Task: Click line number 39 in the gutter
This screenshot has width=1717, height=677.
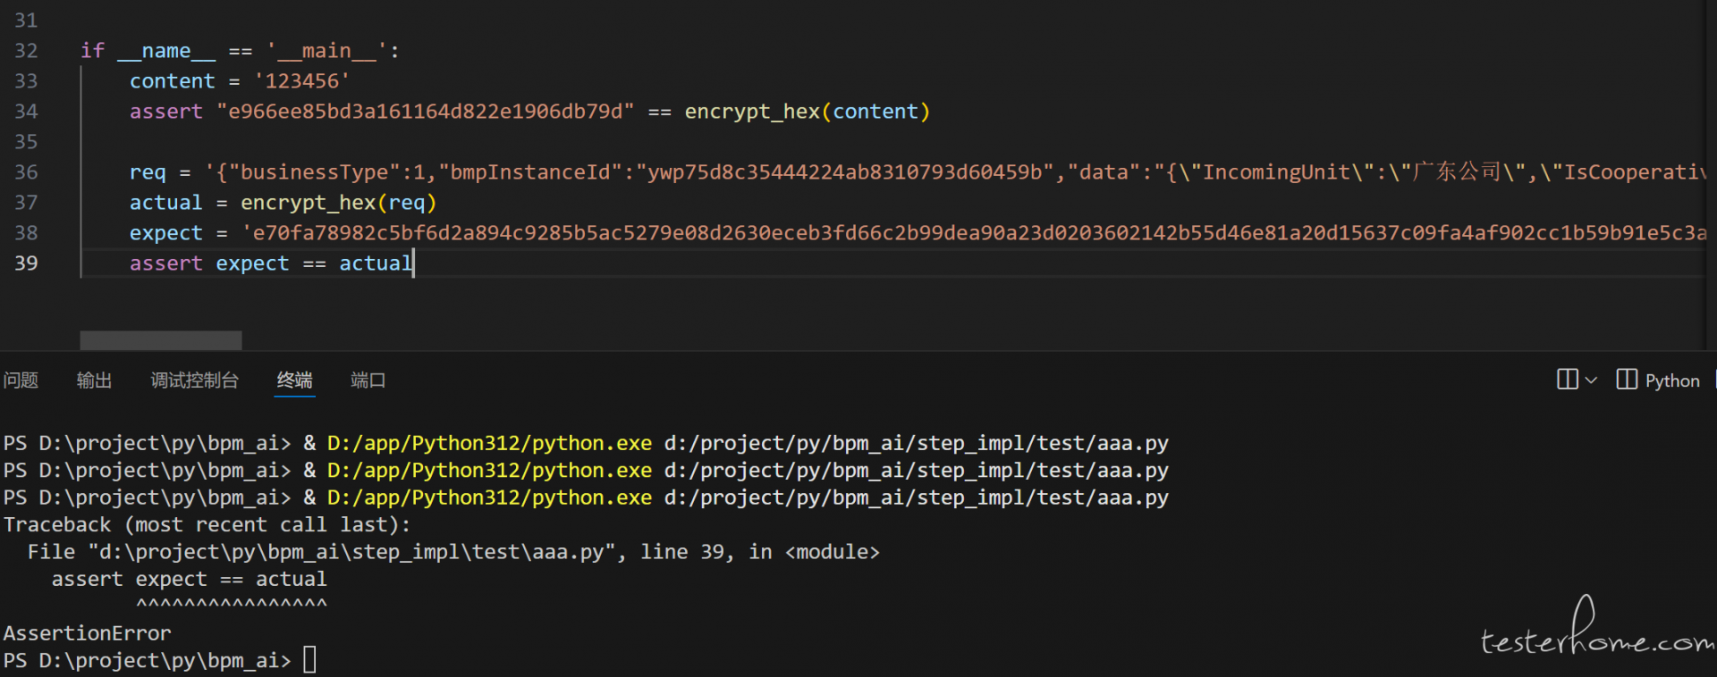Action: tap(26, 263)
